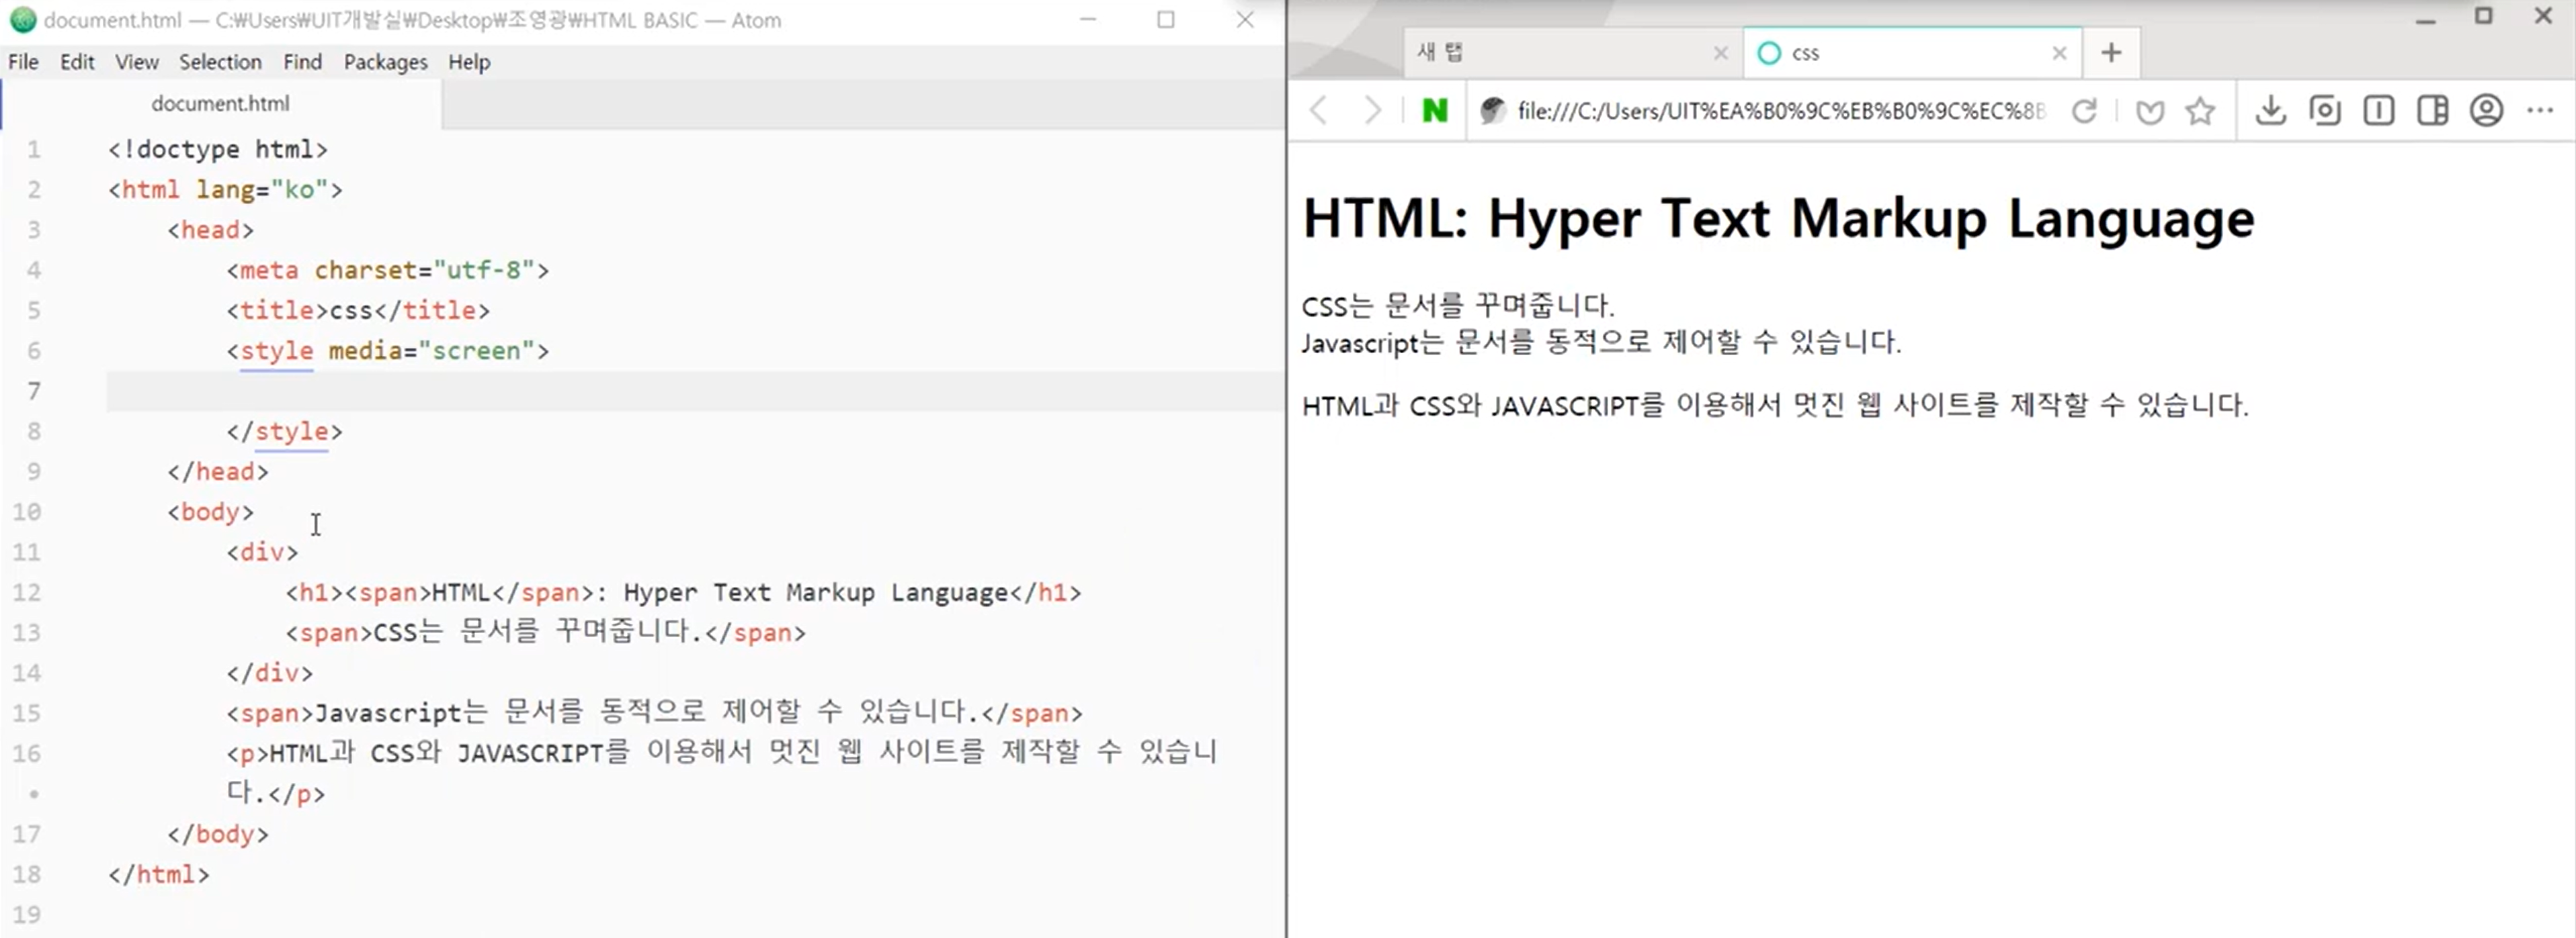The height and width of the screenshot is (938, 2576).
Task: Bookmark page with the star icon
Action: pyautogui.click(x=2200, y=111)
